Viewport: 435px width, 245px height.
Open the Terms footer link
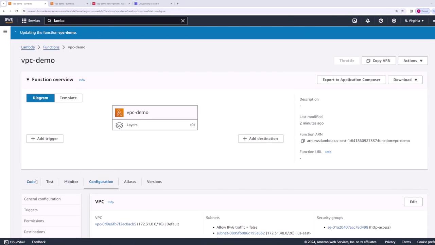coord(406,242)
